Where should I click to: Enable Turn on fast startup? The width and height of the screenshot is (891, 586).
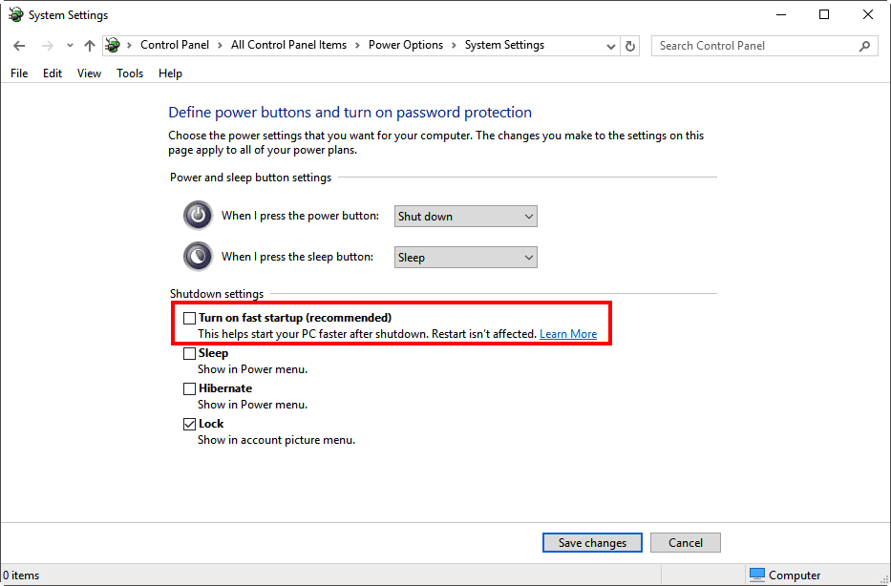[x=189, y=317]
